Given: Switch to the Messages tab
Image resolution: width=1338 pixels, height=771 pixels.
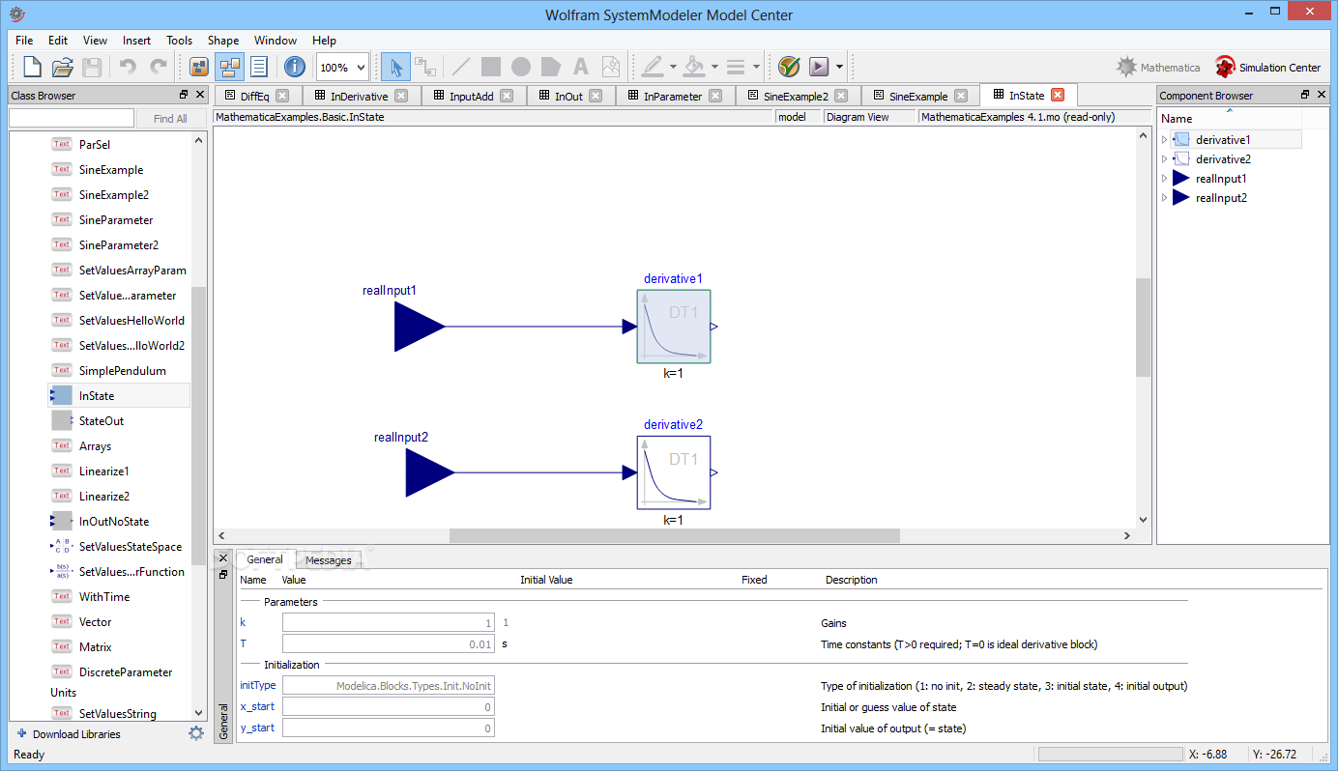Looking at the screenshot, I should 328,560.
